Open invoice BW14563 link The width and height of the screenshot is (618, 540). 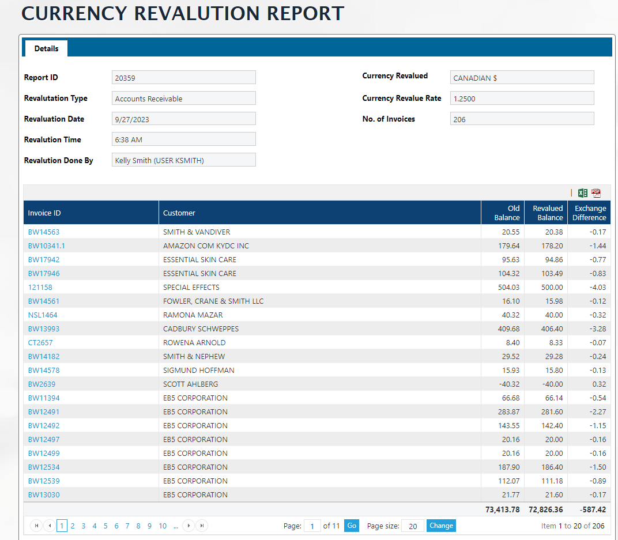point(44,232)
